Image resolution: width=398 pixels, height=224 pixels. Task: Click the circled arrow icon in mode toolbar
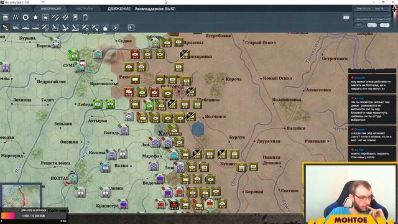click(x=115, y=27)
